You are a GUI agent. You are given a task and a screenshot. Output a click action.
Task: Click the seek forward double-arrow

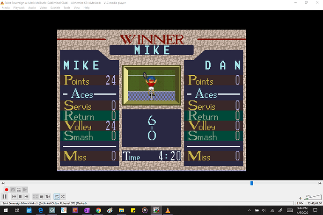[x=320, y=183]
